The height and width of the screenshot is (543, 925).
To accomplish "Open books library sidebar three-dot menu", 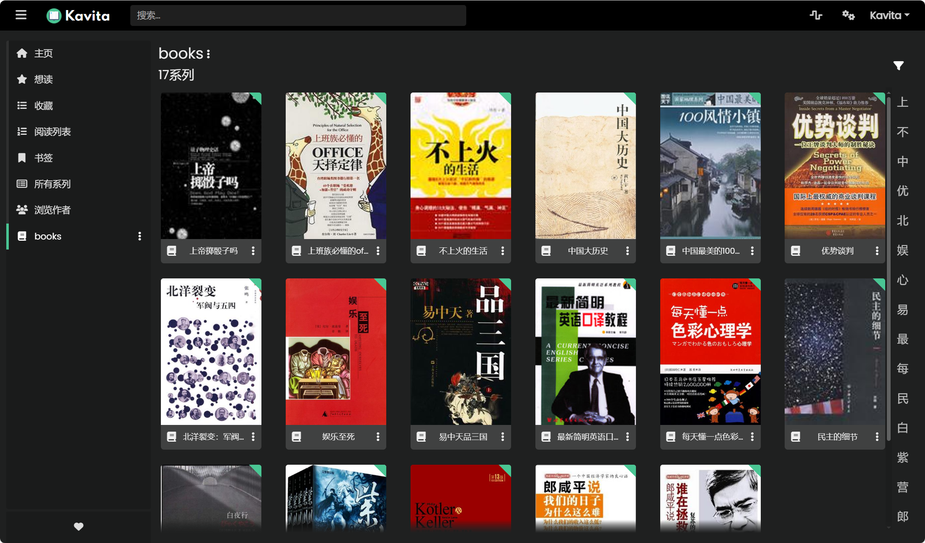I will (140, 236).
